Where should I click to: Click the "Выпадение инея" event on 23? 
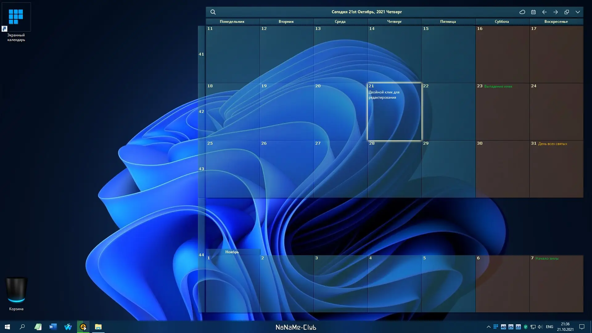pos(498,86)
